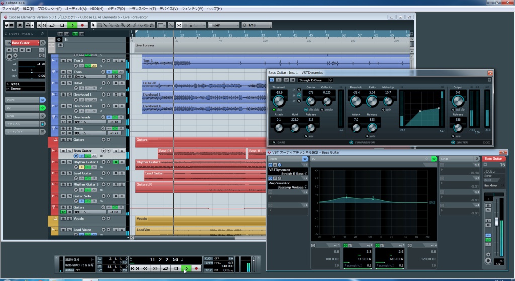Select the Play speaker tool
This screenshot has width=515, height=281.
[x=146, y=25]
